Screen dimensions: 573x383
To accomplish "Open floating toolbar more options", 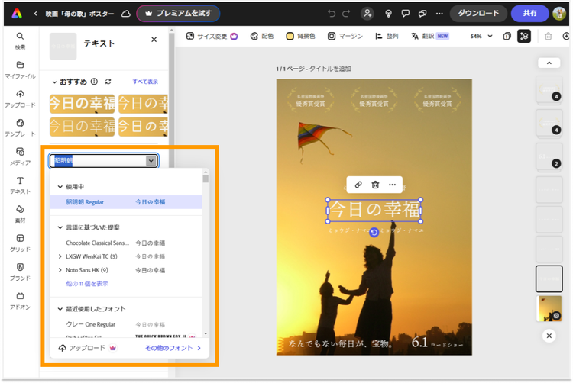I will point(392,185).
